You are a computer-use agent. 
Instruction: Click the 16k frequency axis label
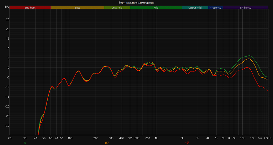point(260,138)
